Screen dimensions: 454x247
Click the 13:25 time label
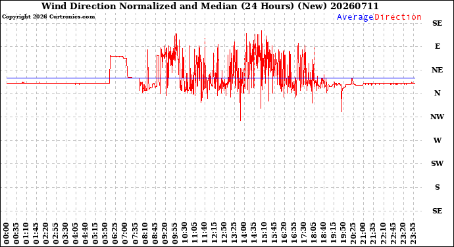(x=234, y=233)
